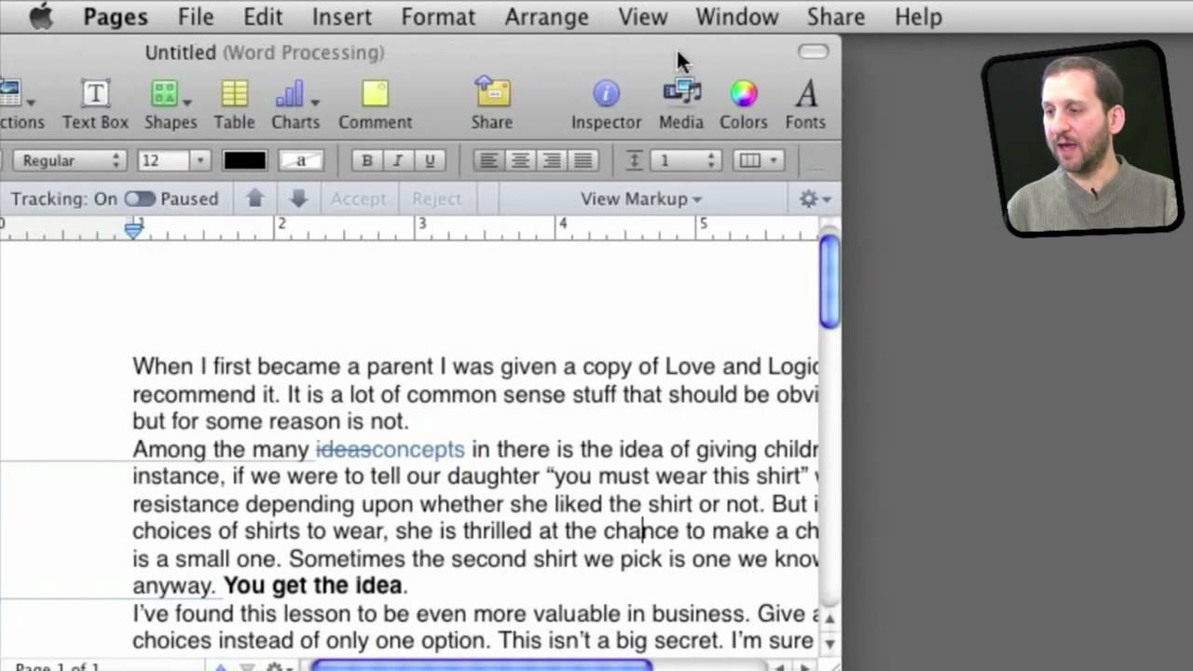Open the Share menu in menu bar

tap(835, 17)
